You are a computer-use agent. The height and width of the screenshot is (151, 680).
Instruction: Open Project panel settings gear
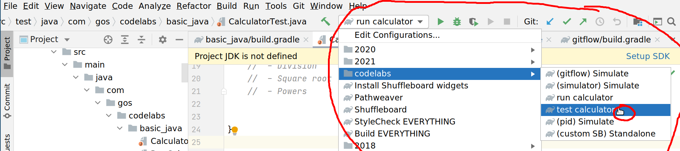[x=163, y=40]
